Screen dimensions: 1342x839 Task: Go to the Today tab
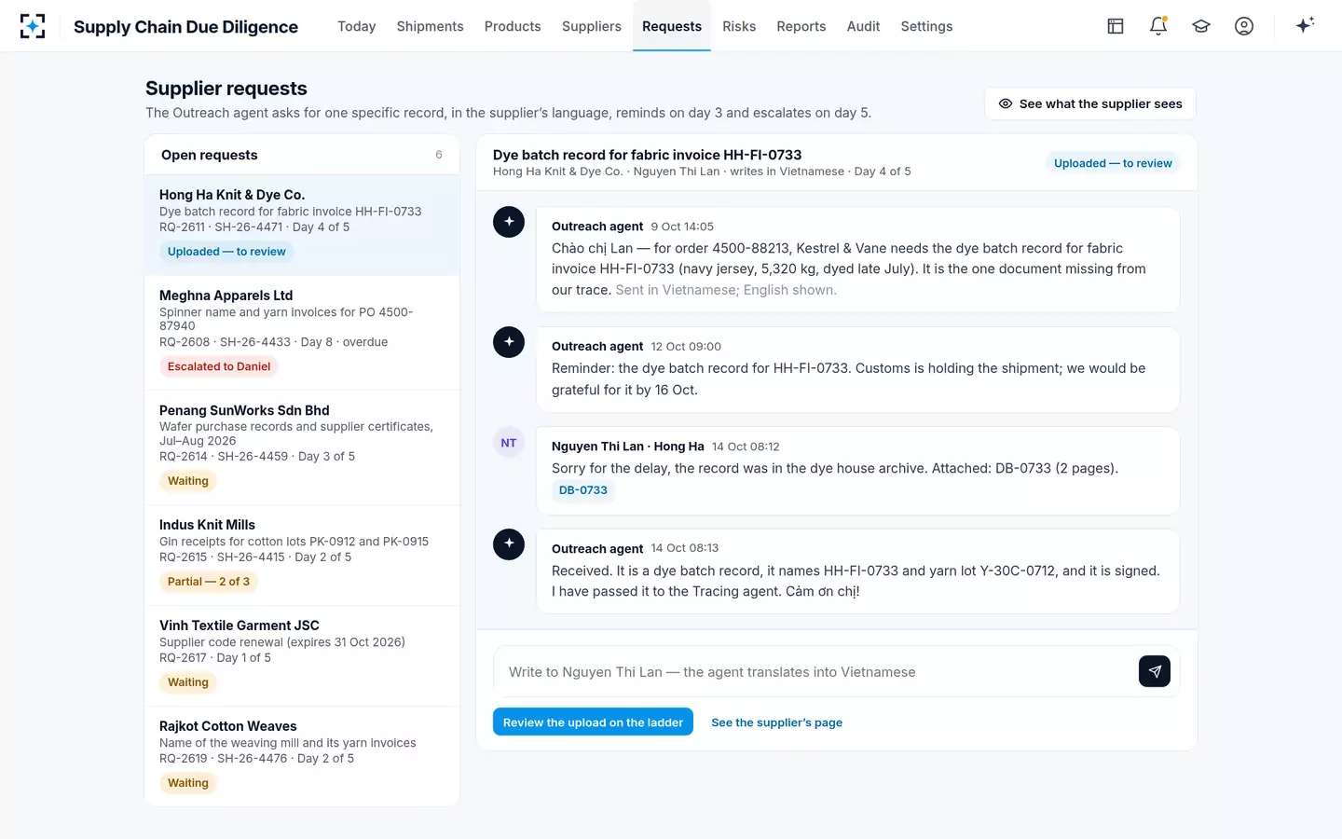point(357,26)
